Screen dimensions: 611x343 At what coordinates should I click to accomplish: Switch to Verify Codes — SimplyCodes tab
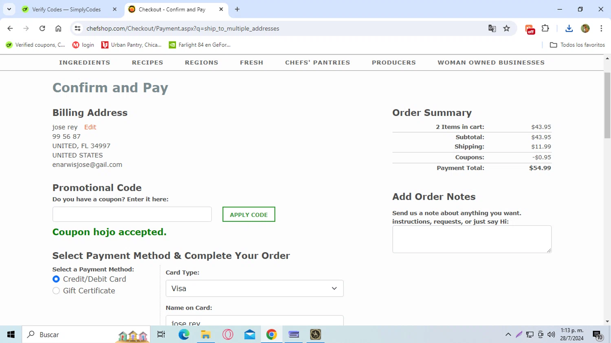(66, 9)
